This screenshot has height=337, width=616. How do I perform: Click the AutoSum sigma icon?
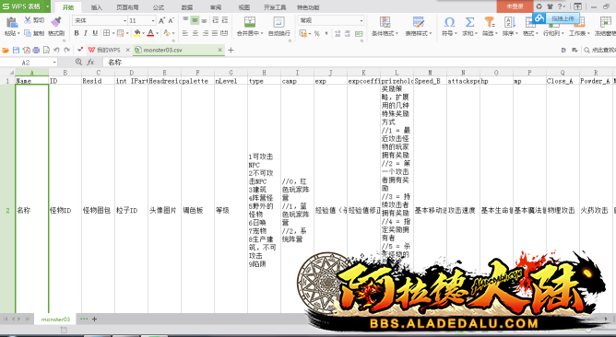click(469, 22)
